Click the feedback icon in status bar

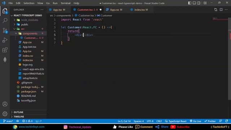point(221,121)
